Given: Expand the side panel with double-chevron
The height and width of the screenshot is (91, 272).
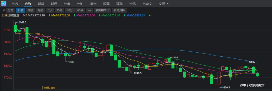Looking at the screenshot, I should pos(4,10).
